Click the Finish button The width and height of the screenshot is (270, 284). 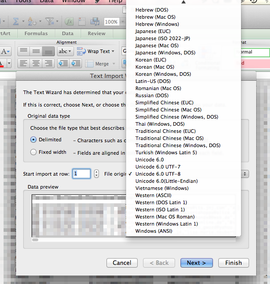(233, 263)
